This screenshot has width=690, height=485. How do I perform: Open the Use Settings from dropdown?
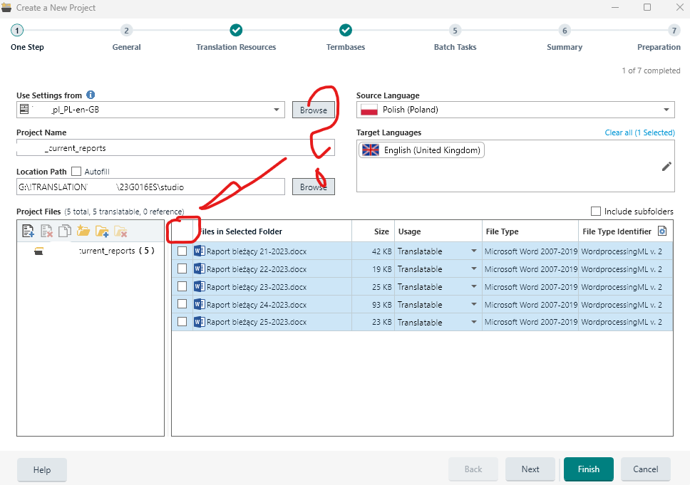pyautogui.click(x=277, y=110)
